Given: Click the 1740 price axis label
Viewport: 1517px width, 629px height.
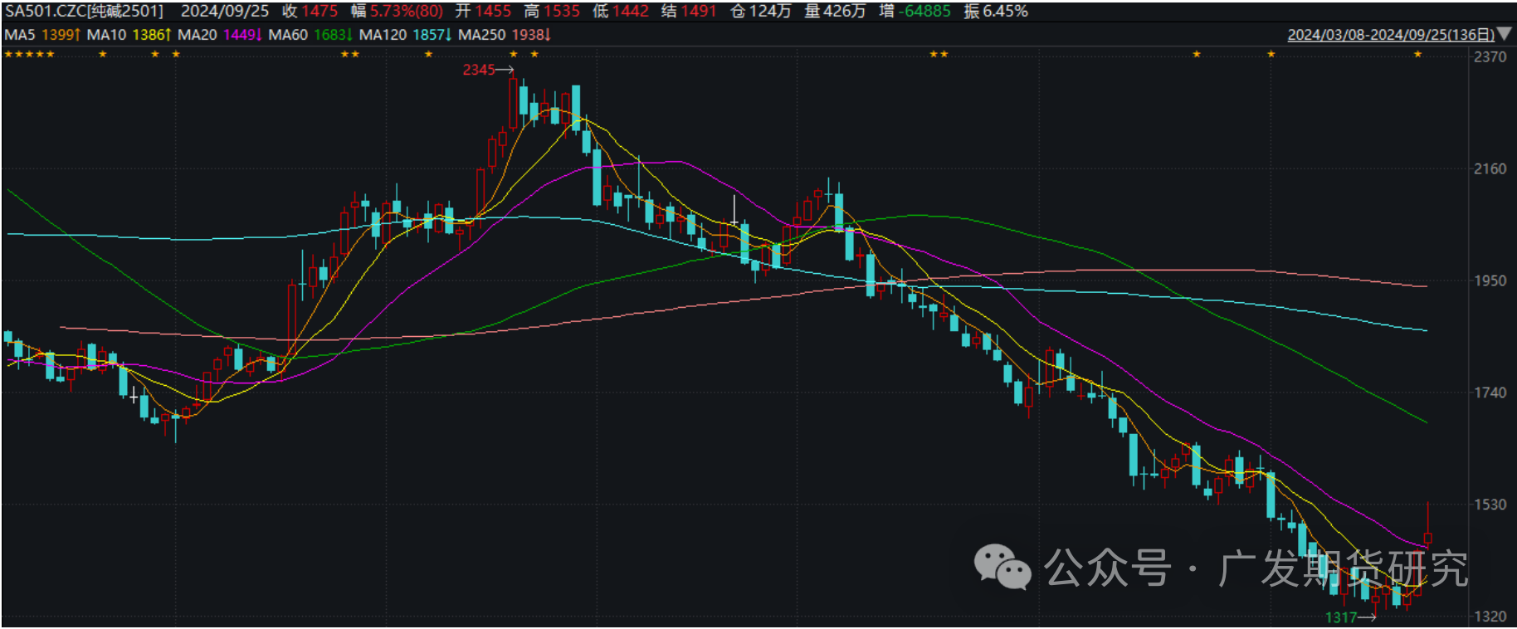Looking at the screenshot, I should point(1490,393).
